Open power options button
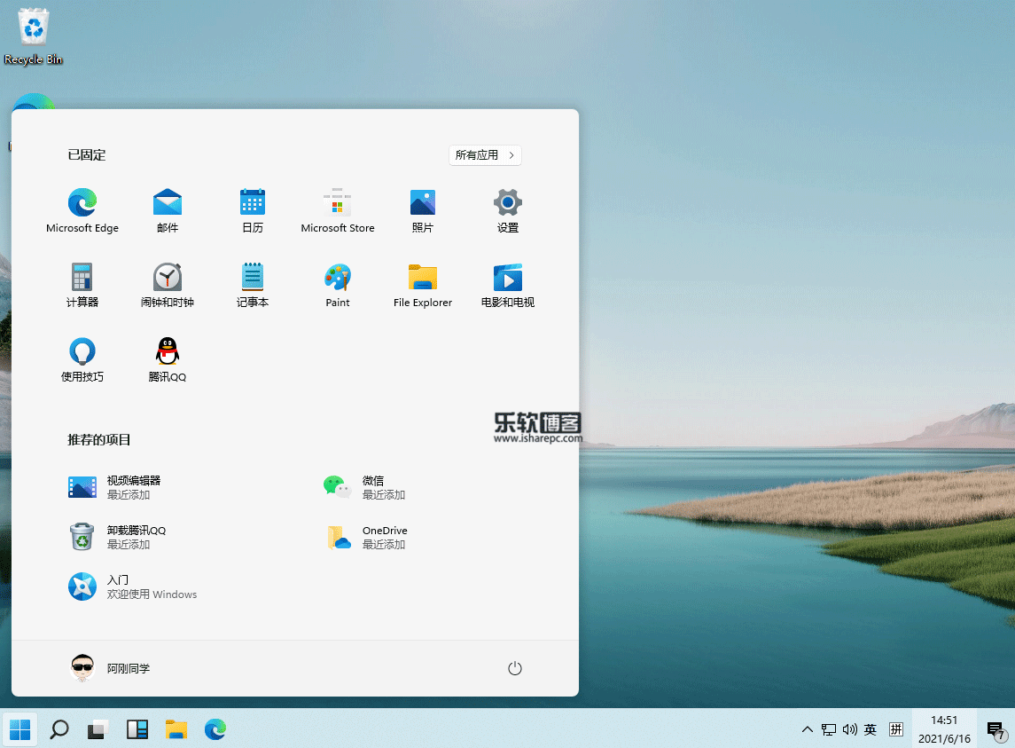 [515, 668]
